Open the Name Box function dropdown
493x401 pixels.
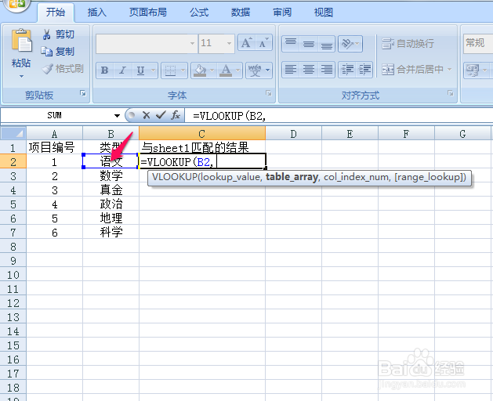click(117, 116)
